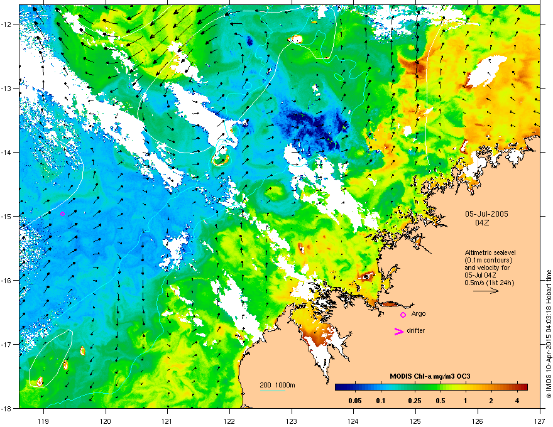
Task: Click the "and velocity for" text line
Action: pyautogui.click(x=487, y=268)
